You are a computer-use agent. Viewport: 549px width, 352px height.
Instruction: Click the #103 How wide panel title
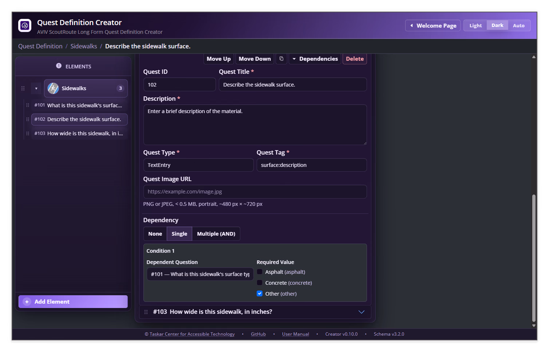coord(213,312)
